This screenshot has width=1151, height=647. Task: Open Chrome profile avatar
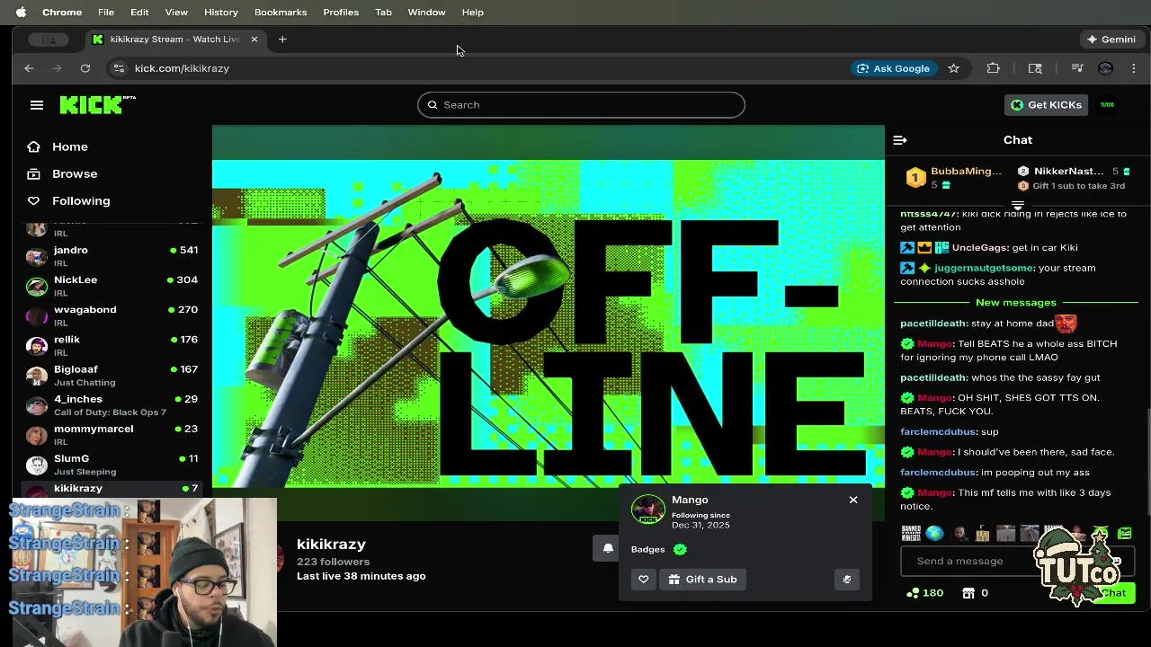(x=1106, y=68)
